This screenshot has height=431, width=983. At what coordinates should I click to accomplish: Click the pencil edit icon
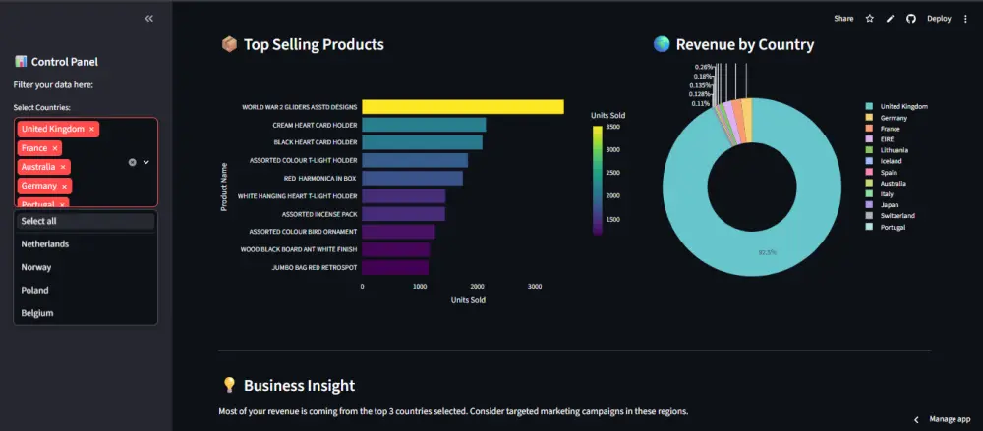tap(890, 18)
